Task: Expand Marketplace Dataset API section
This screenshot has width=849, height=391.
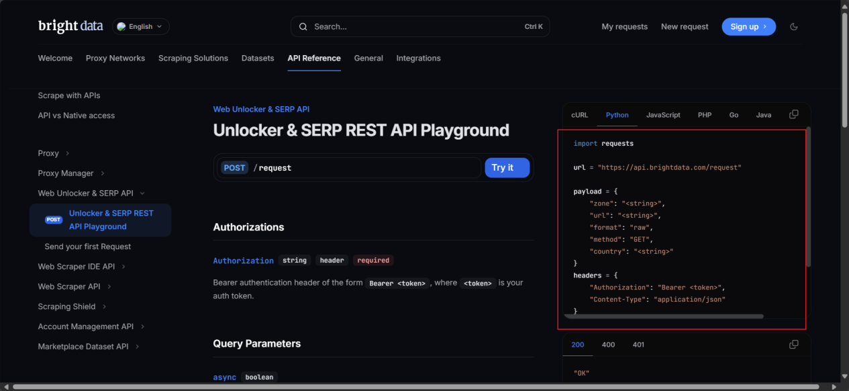Action: [x=89, y=347]
